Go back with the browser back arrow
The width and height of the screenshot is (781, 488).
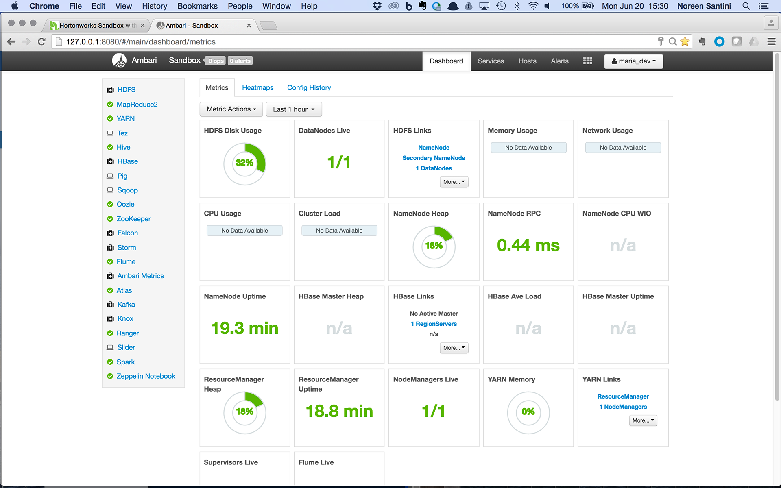click(11, 41)
